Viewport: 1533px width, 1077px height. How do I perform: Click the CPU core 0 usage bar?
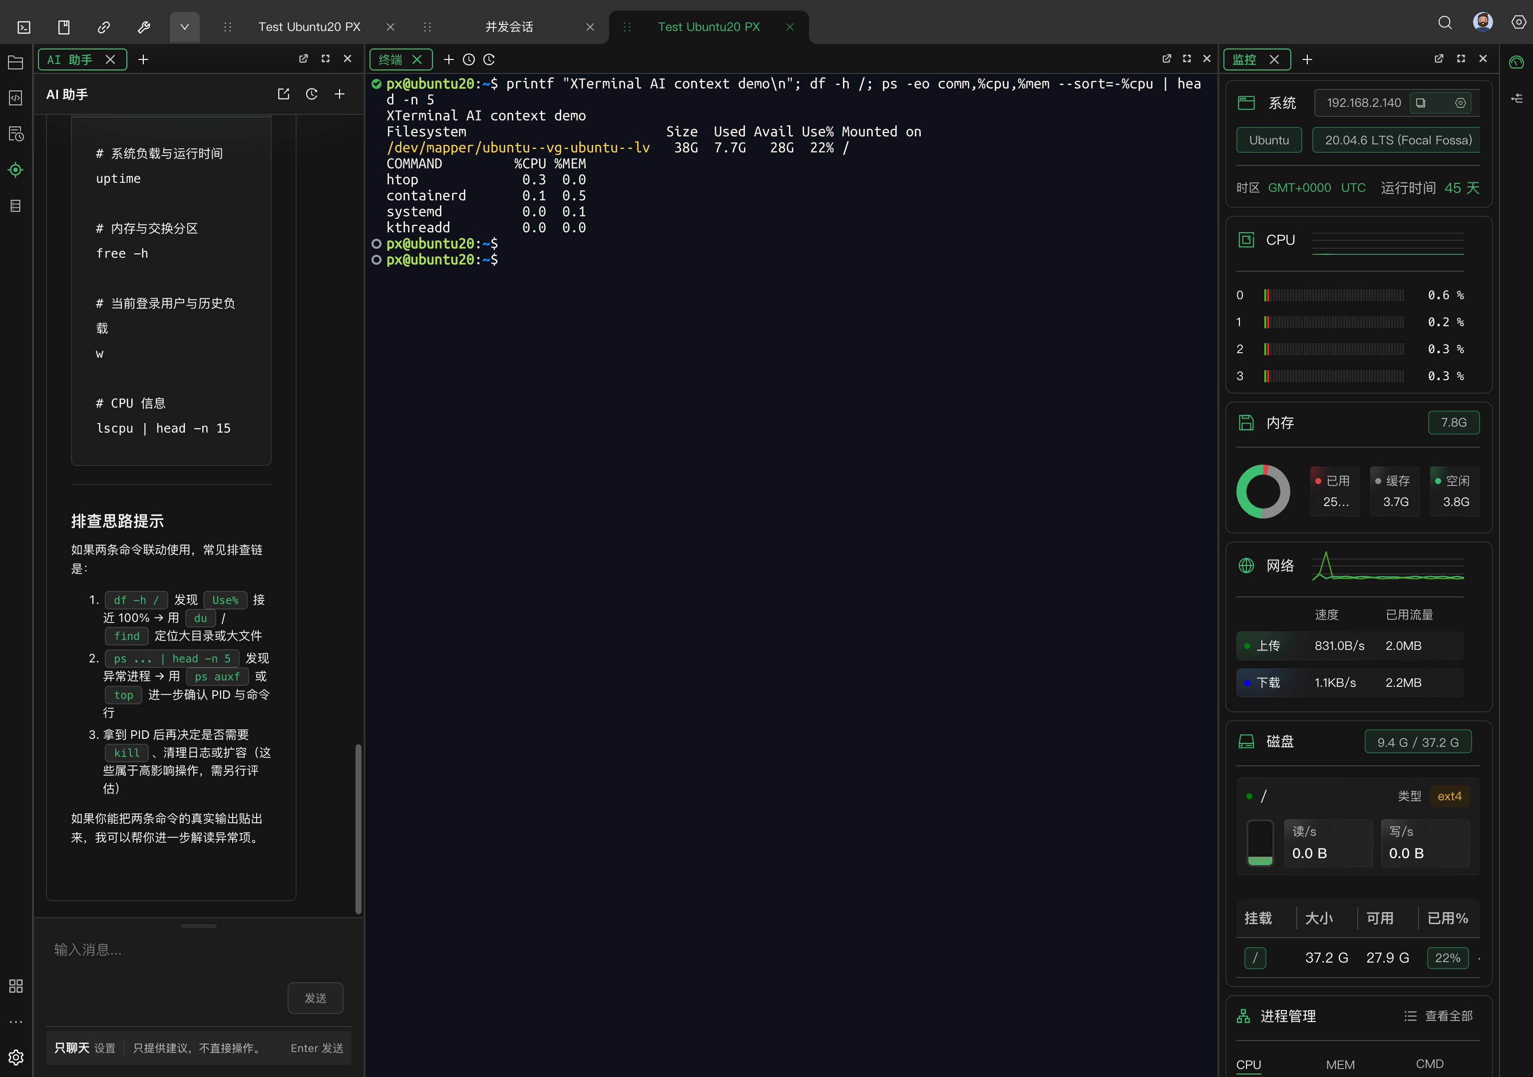[x=1334, y=295]
